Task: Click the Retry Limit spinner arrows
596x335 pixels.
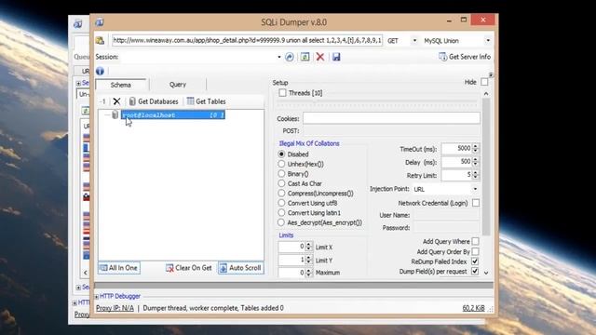Action: [475, 175]
